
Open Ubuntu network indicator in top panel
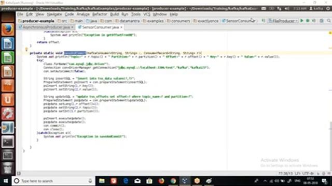(279, 9)
